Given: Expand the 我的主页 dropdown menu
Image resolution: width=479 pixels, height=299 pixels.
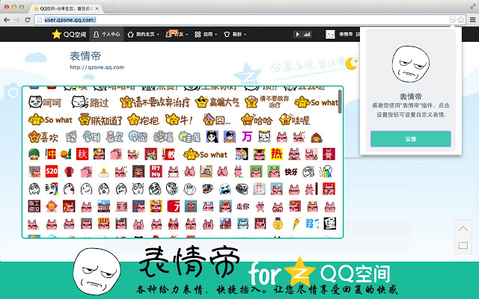Looking at the screenshot, I should [143, 34].
